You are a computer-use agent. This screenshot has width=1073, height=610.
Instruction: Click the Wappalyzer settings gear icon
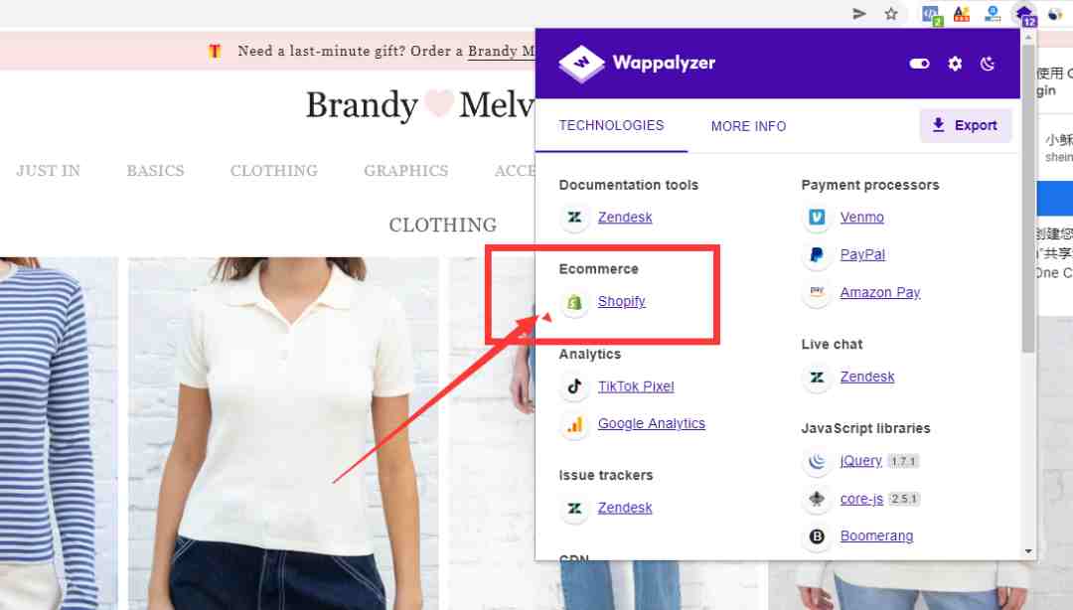tap(955, 64)
